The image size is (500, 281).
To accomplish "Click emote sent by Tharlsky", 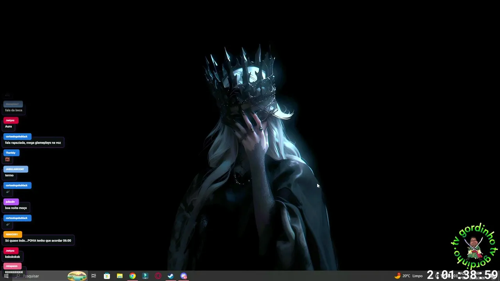I will pyautogui.click(x=7, y=159).
